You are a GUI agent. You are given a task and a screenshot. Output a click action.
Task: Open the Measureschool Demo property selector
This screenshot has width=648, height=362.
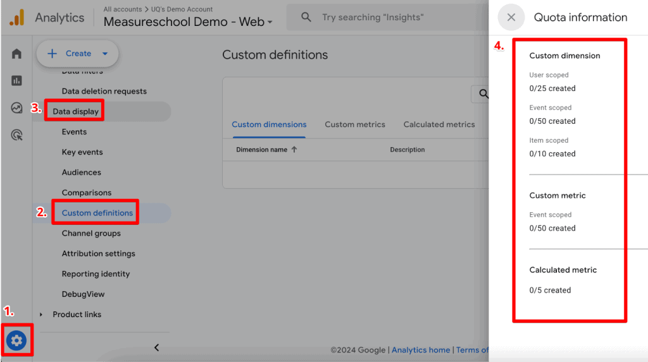188,21
